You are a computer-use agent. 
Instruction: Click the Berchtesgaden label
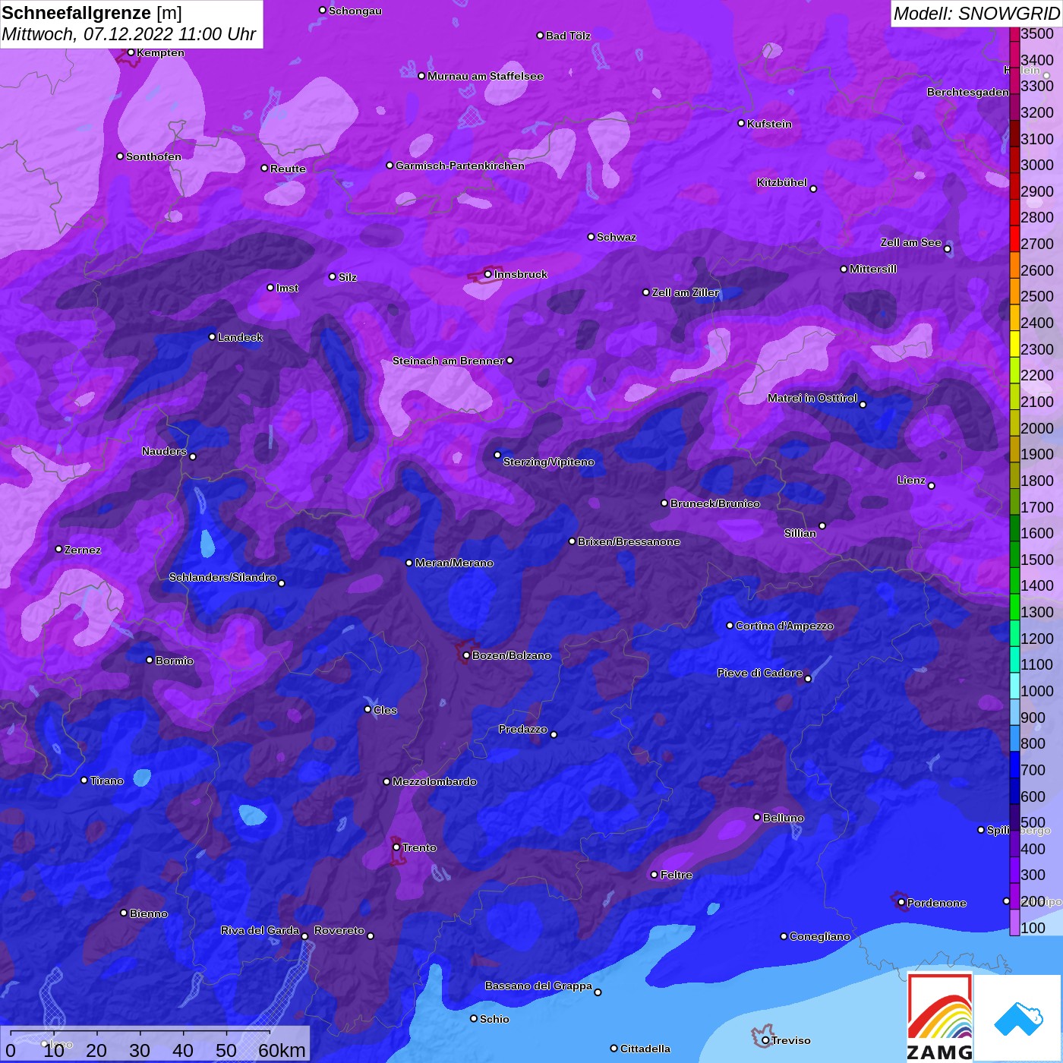click(x=968, y=92)
